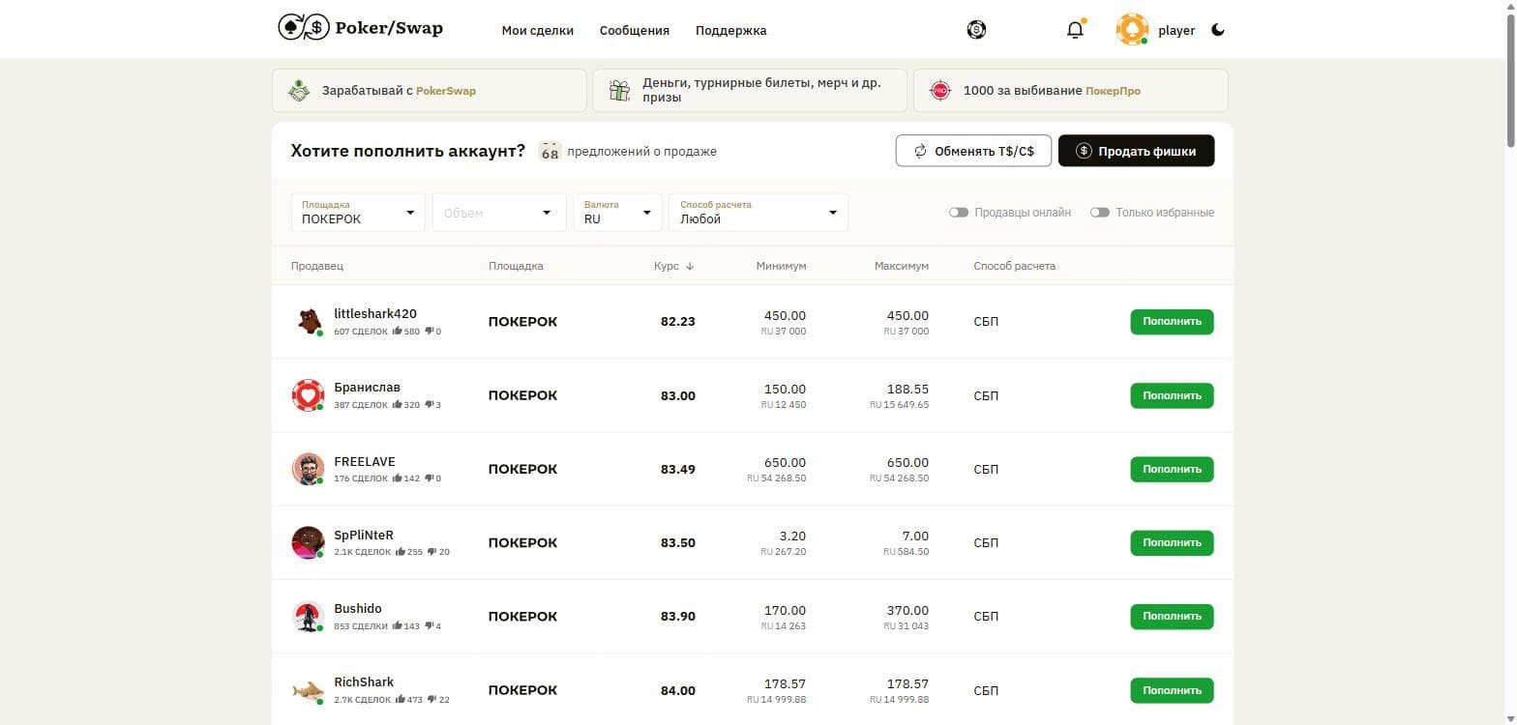Click Обменять T$/C$ button
1517x725 pixels.
coord(973,151)
